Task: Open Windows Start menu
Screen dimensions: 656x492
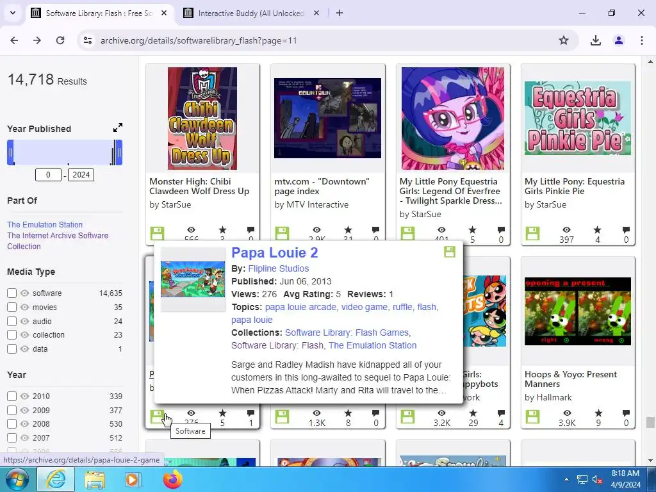Action: (17, 479)
